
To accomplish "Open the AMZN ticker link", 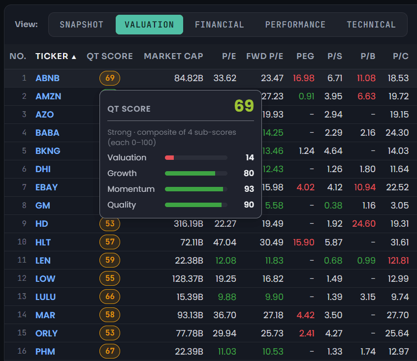I will 48,96.
